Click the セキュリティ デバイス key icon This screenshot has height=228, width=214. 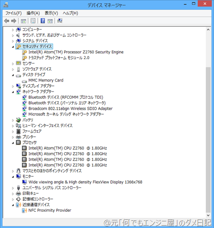click(19, 46)
